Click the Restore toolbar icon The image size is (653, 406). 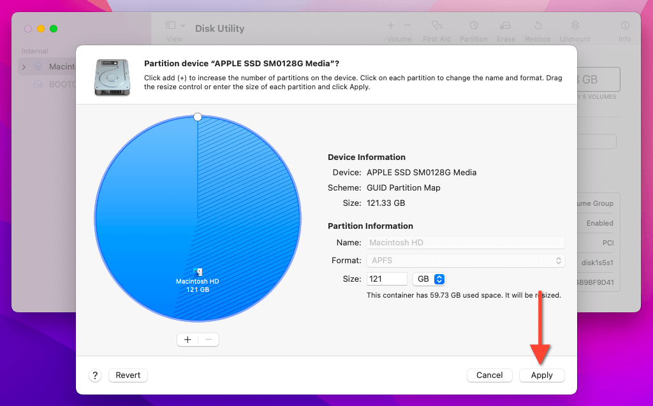538,25
